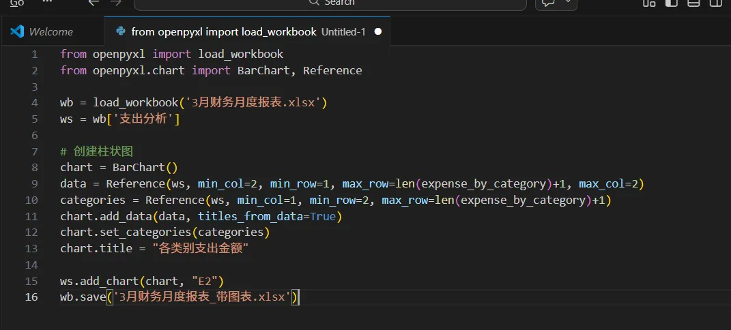Image resolution: width=731 pixels, height=330 pixels.
Task: Click 'chart.title' on line 13
Action: (96, 249)
